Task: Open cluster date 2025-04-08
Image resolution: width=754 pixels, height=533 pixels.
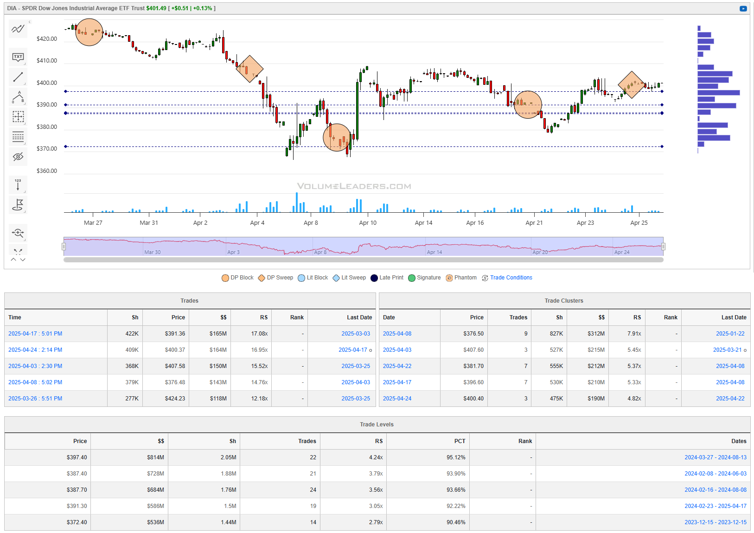Action: [397, 334]
